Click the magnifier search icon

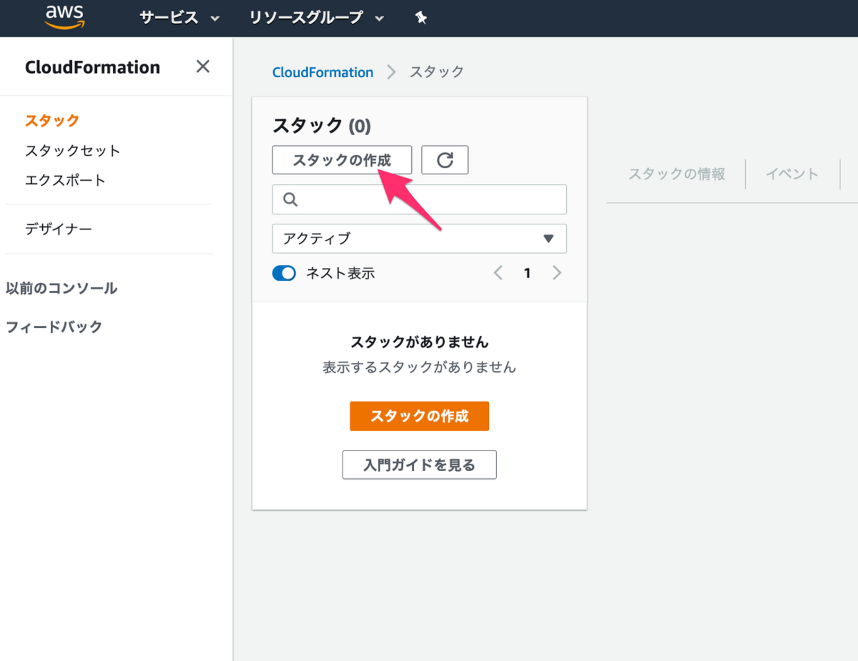click(290, 199)
